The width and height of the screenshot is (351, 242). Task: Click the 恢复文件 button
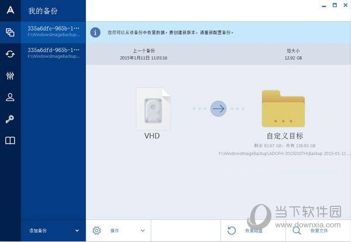click(x=318, y=230)
